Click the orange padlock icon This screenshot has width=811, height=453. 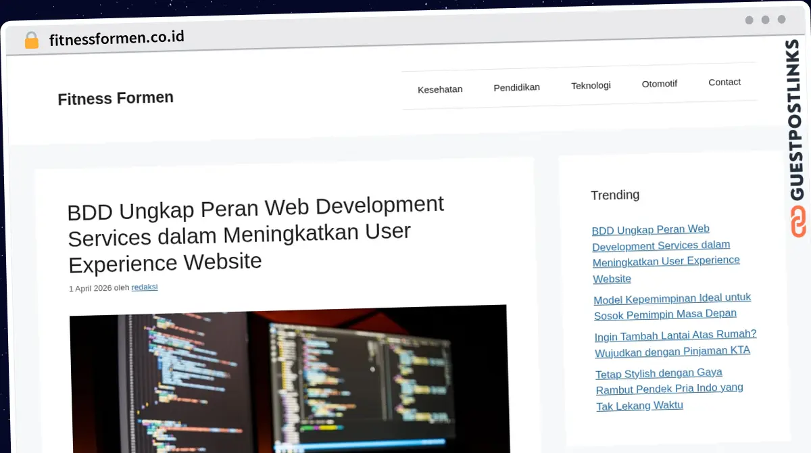[31, 41]
